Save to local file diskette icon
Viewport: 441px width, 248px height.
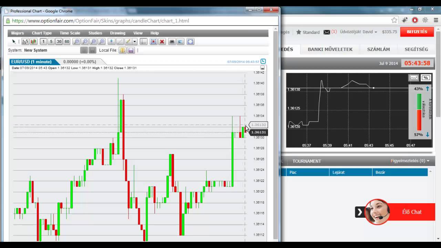(131, 50)
